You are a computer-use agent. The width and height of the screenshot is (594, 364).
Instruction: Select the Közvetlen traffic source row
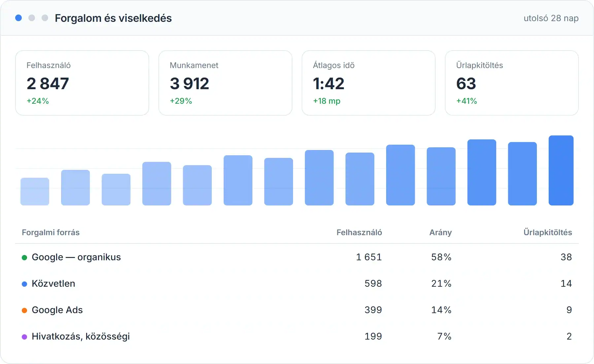click(x=297, y=283)
